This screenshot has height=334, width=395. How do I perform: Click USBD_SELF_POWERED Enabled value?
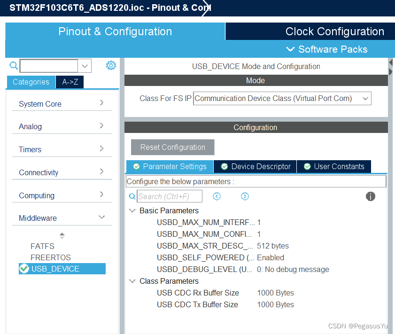pyautogui.click(x=271, y=257)
